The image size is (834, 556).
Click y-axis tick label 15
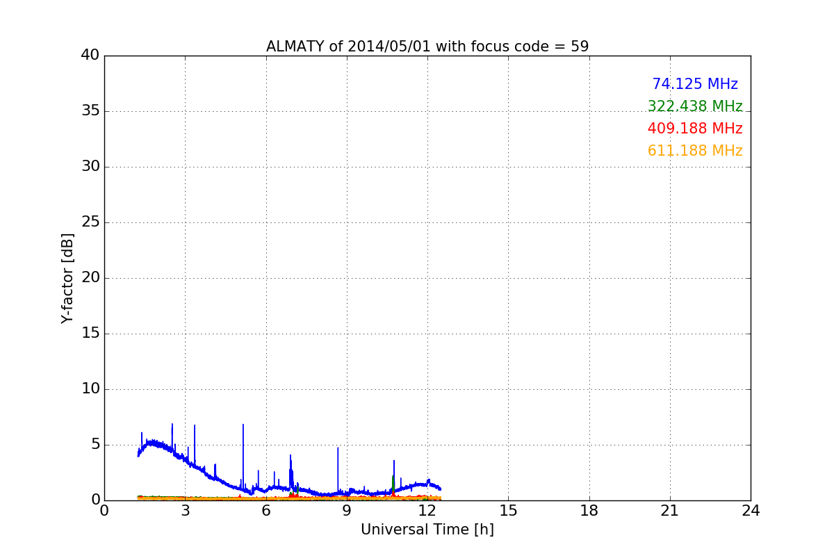coord(90,334)
